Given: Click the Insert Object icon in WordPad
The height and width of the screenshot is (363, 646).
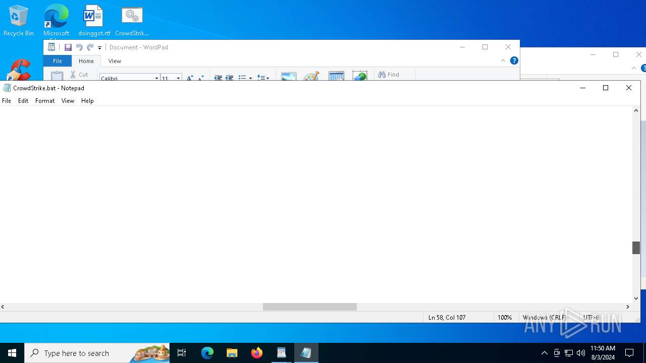Looking at the screenshot, I should point(360,76).
